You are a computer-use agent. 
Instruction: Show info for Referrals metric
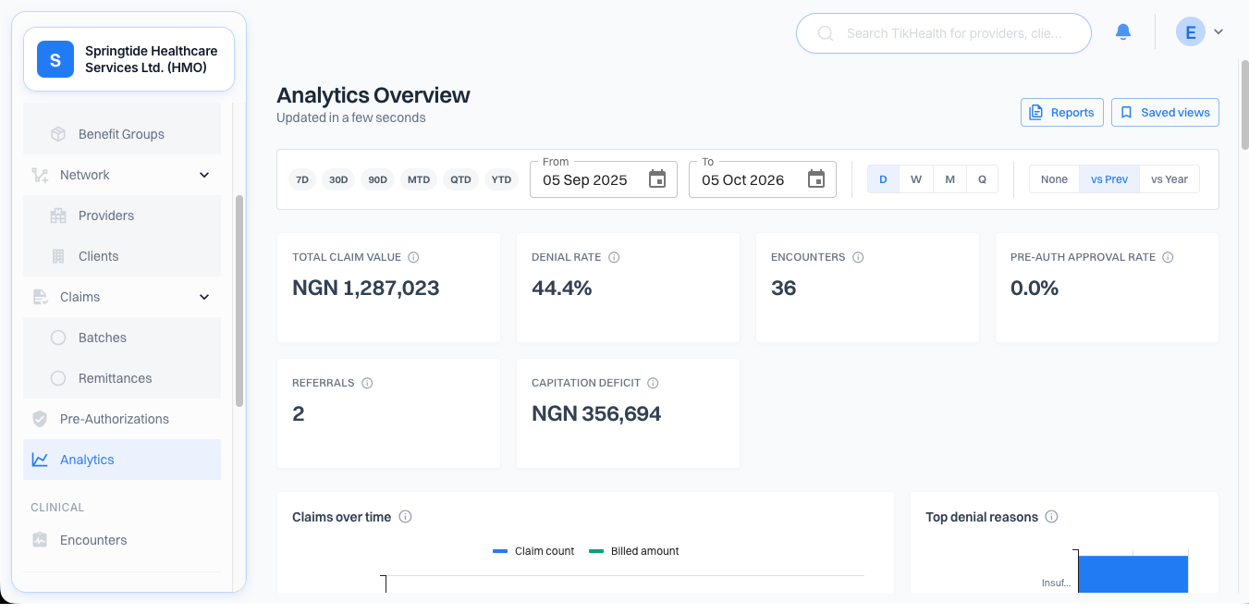click(367, 383)
